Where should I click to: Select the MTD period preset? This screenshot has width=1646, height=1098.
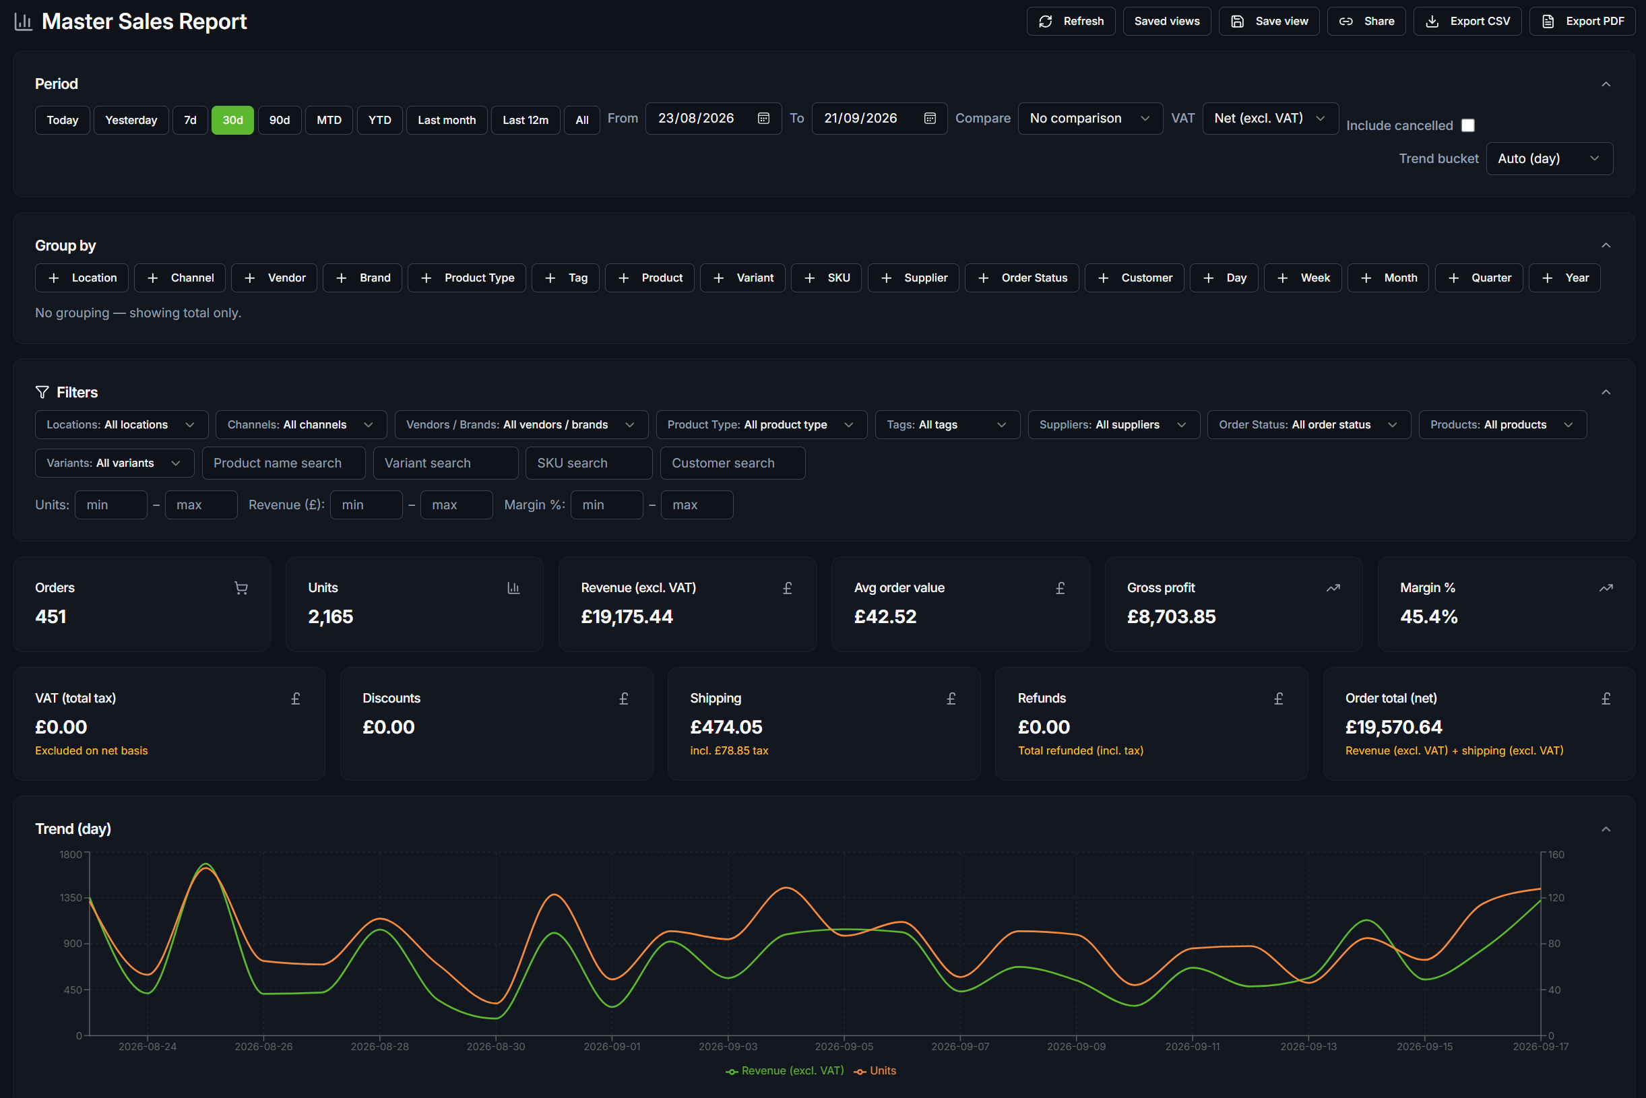coord(329,121)
